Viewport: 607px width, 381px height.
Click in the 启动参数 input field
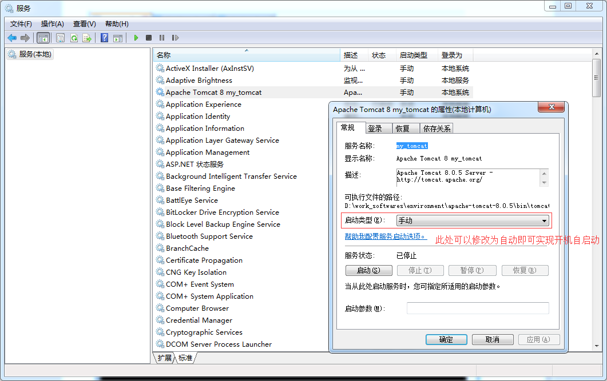pos(478,308)
